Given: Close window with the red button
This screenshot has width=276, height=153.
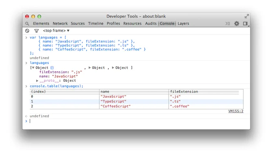Looking at the screenshot, I should point(27,17).
